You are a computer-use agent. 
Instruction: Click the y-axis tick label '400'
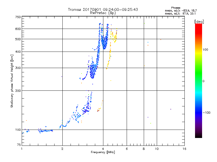tap(18, 52)
